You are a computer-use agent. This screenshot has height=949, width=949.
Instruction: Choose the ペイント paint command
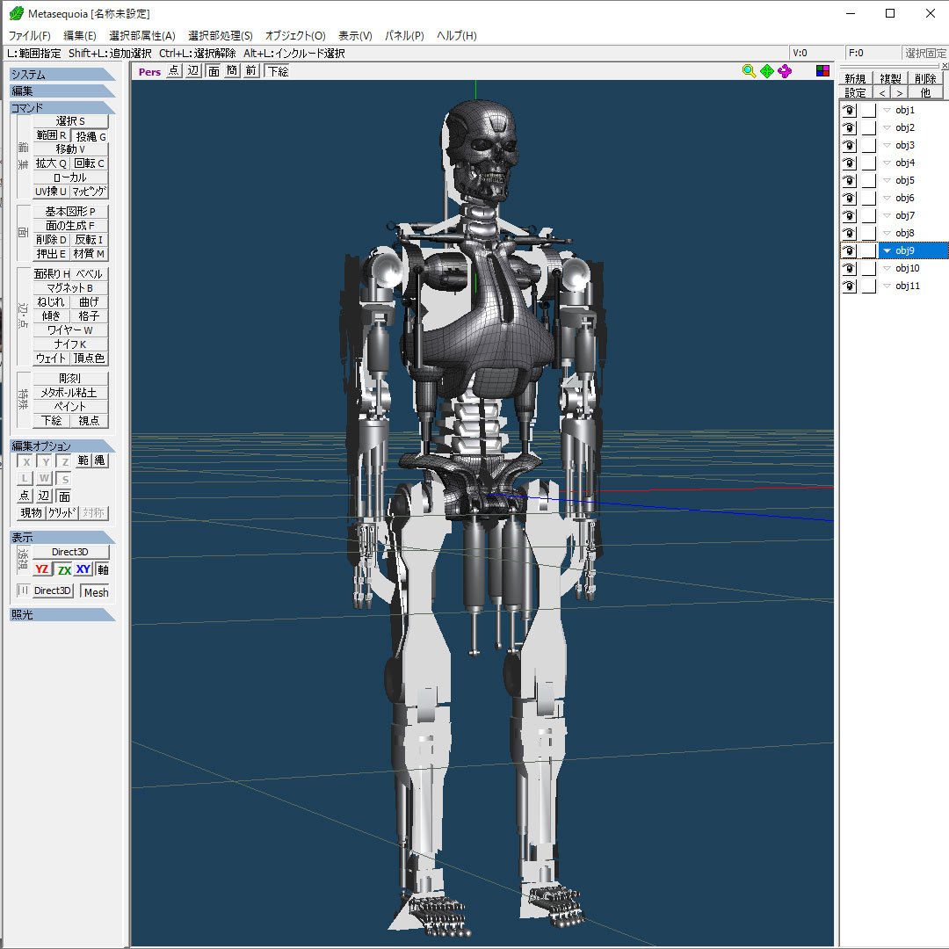pyautogui.click(x=71, y=406)
